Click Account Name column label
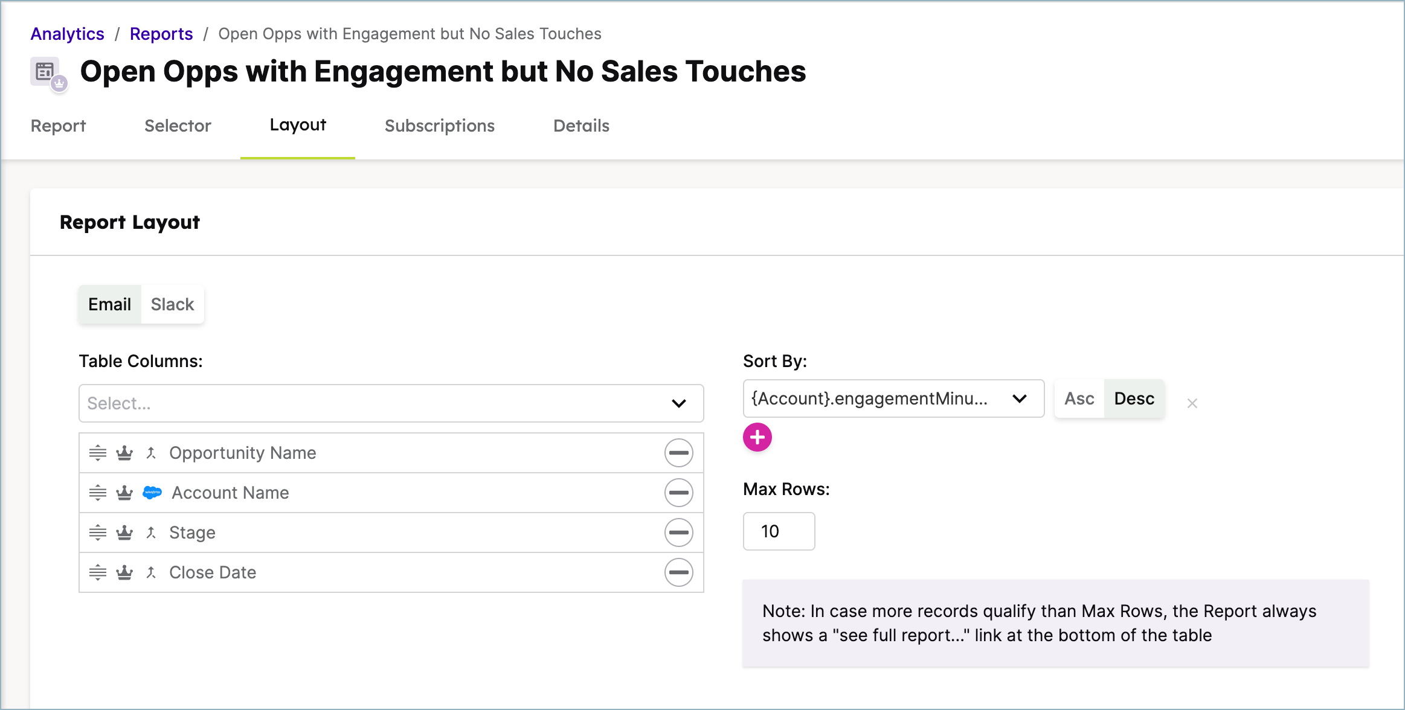Screen dimensions: 1405x710 coord(230,493)
